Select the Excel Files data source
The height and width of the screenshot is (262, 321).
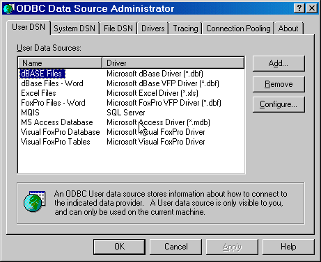(38, 93)
